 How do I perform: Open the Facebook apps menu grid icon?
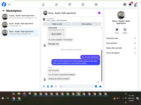tap(125, 5)
